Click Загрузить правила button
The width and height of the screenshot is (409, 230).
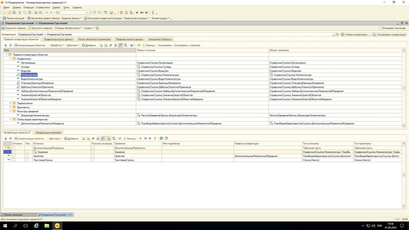pos(40,28)
